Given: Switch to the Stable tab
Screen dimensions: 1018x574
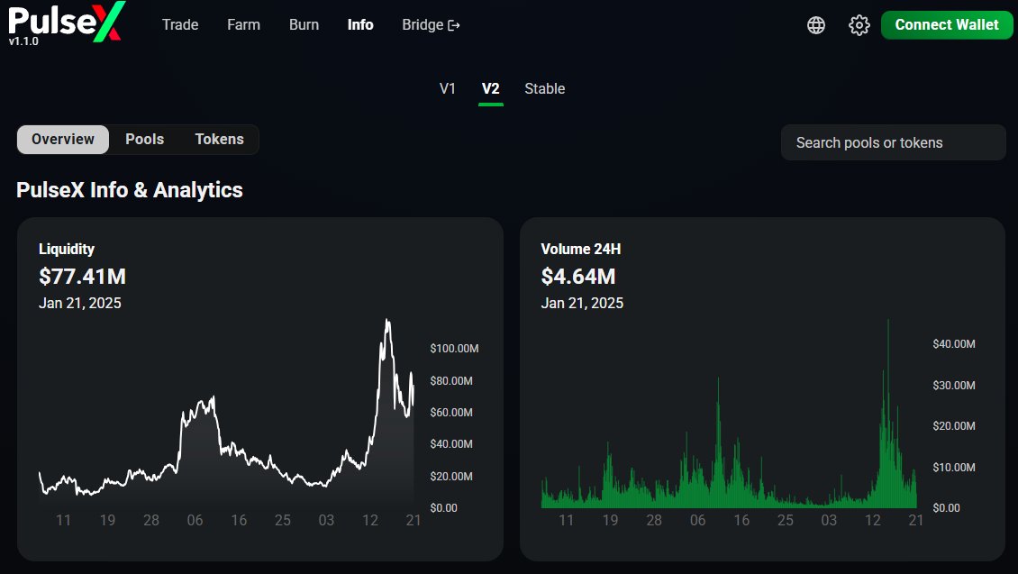Looking at the screenshot, I should coord(545,88).
